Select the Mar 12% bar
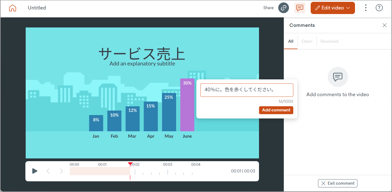392x192 pixels. 133,119
